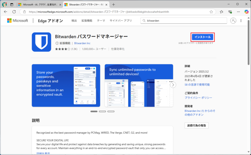Open the 拡張機能 menu item
The height and width of the screenshot is (155, 251).
[87, 21]
